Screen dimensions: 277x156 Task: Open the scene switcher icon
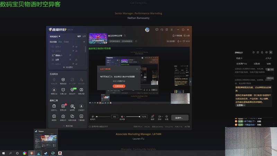[72, 116]
